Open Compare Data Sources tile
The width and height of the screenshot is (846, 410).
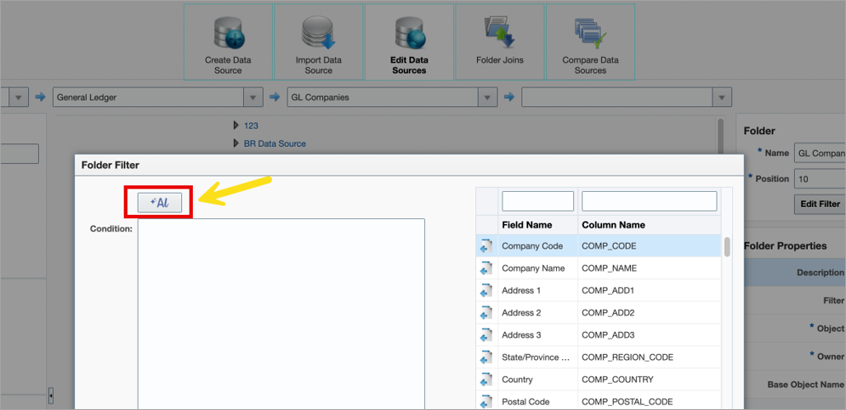click(590, 42)
